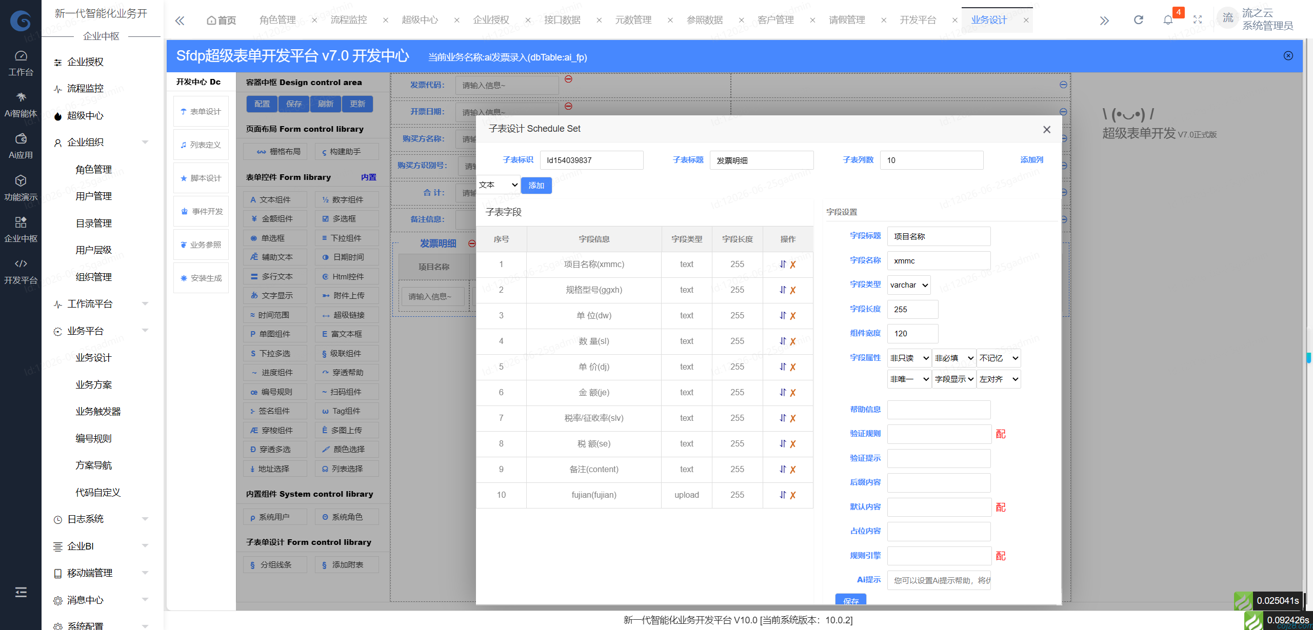Switch to the 首页 tab
Screen dimensions: 1313x630
click(222, 21)
